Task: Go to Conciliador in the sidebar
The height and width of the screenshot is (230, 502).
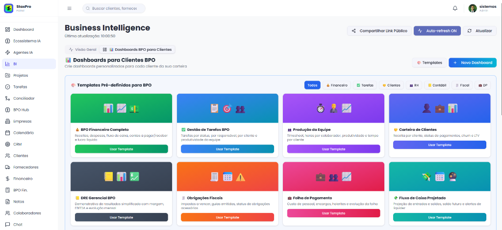Action: tap(29, 98)
